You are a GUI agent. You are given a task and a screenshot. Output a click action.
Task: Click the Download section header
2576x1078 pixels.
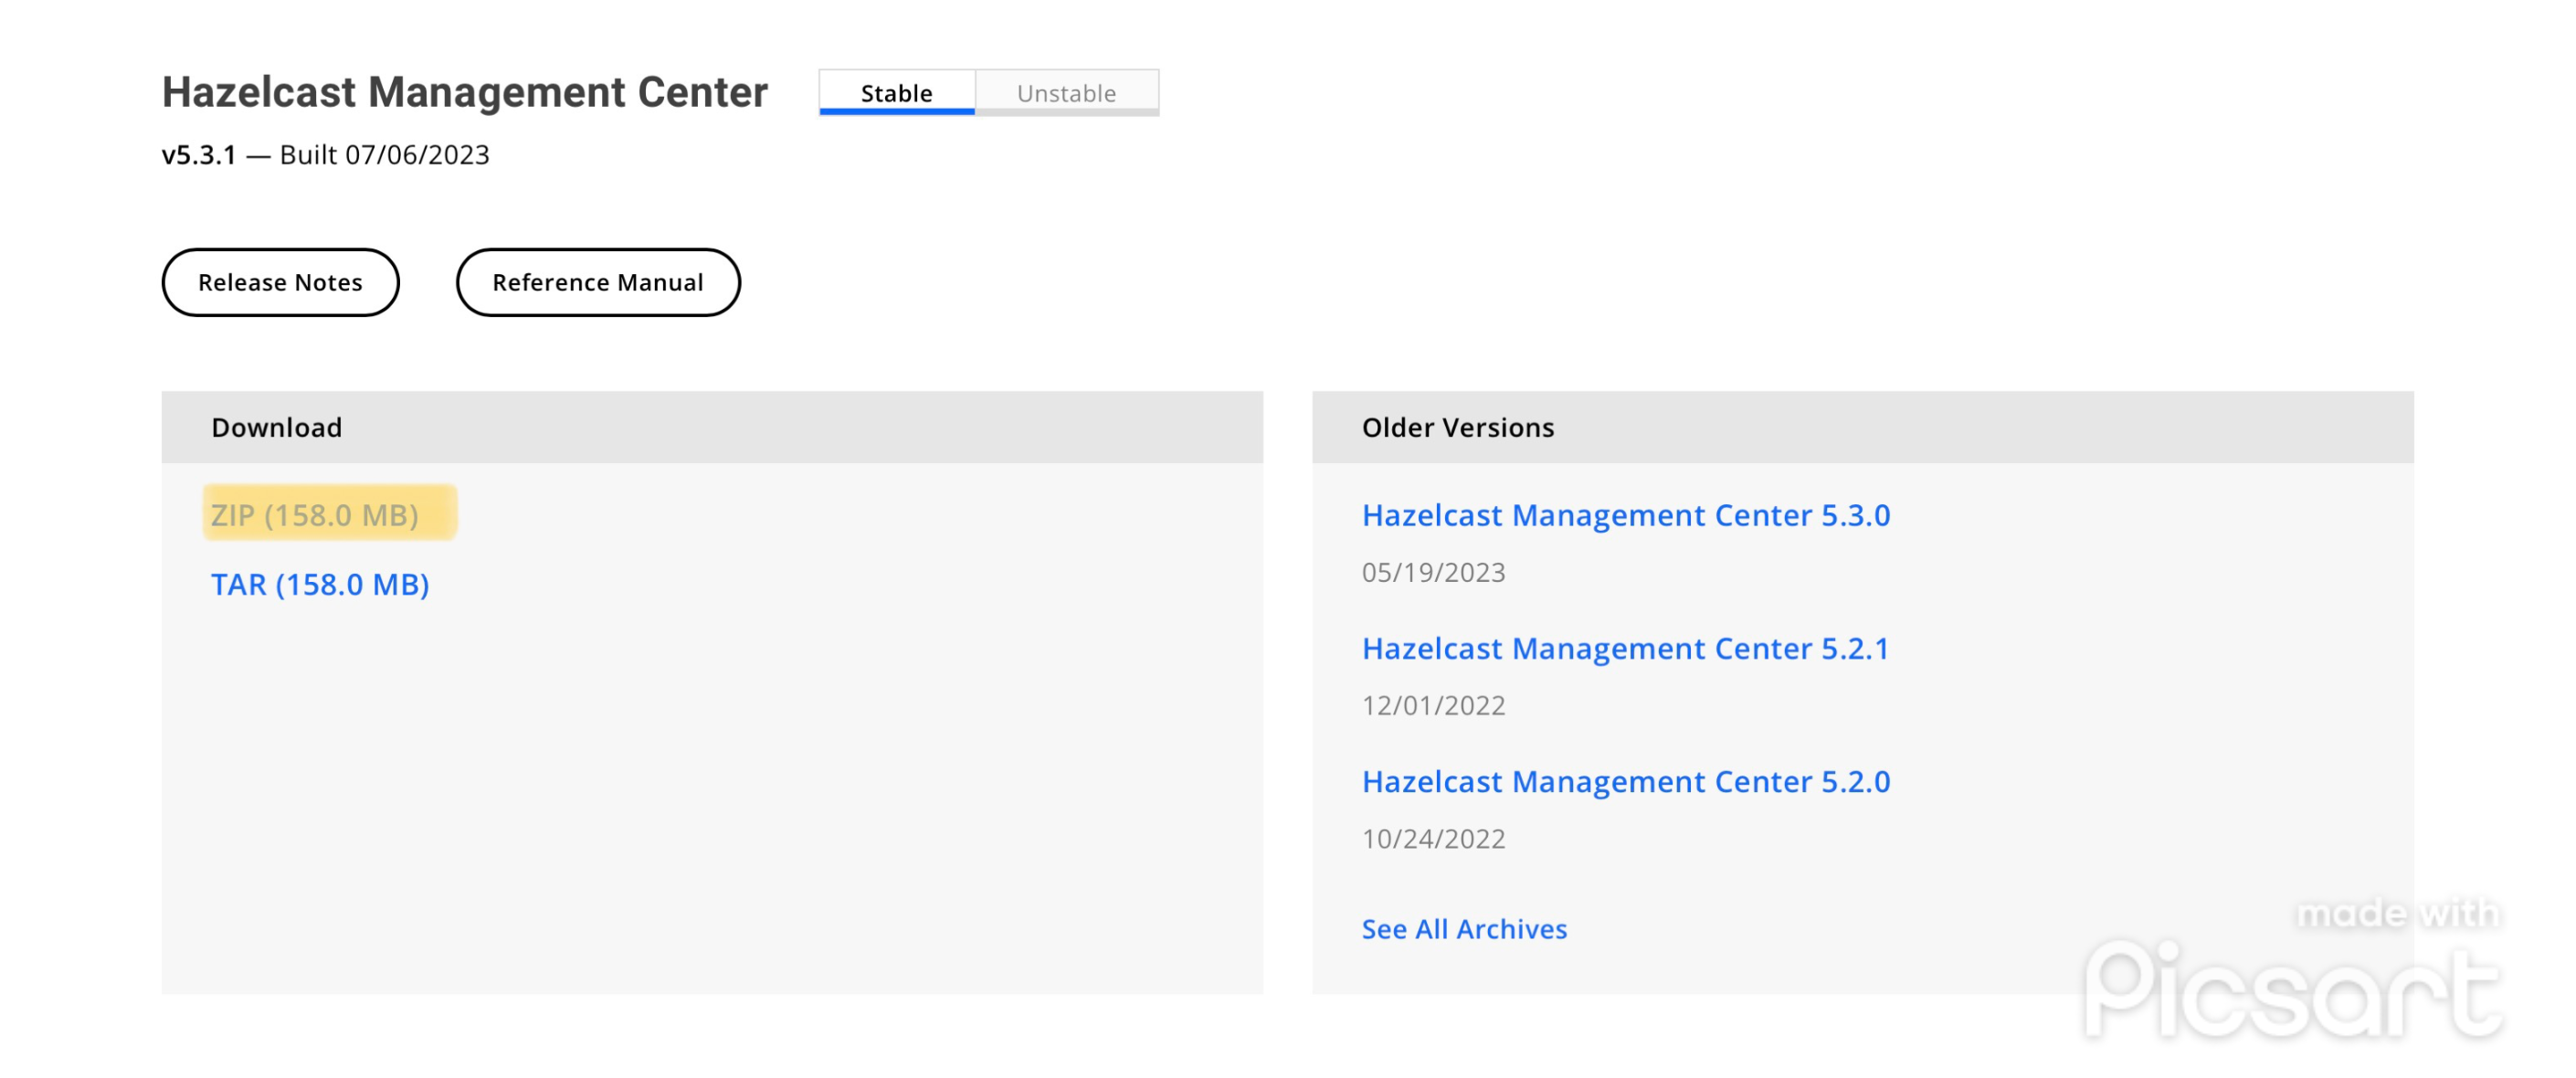click(x=277, y=427)
